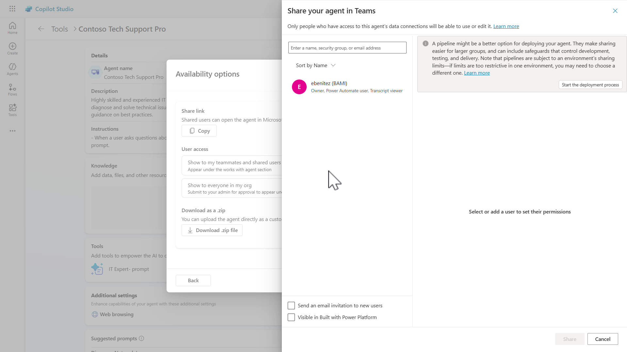Viewport: 627px width, 352px height.
Task: Click the Suggested prompts info icon
Action: point(141,338)
